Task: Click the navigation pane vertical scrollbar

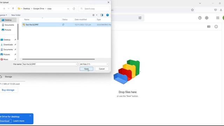Action: pos(18,32)
